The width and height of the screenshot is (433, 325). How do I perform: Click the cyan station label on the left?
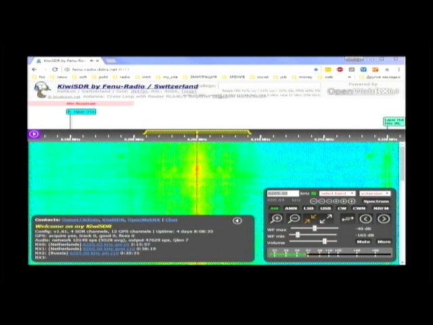pos(81,112)
